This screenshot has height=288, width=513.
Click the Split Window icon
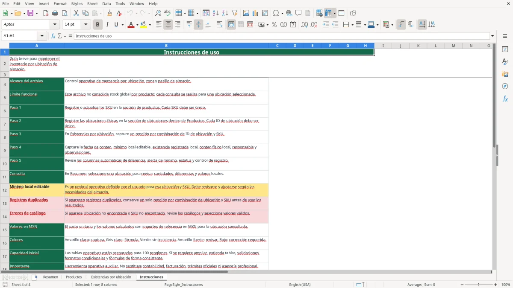[x=341, y=13]
